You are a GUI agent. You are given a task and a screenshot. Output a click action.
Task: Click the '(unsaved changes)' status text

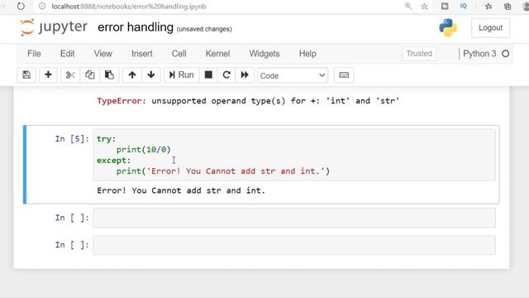pyautogui.click(x=204, y=29)
